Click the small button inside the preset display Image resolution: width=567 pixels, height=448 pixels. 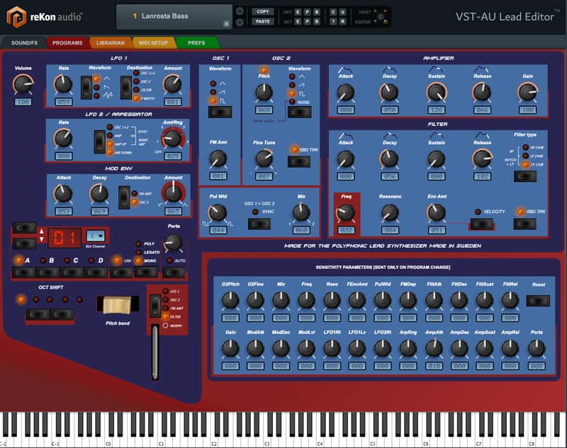point(226,24)
